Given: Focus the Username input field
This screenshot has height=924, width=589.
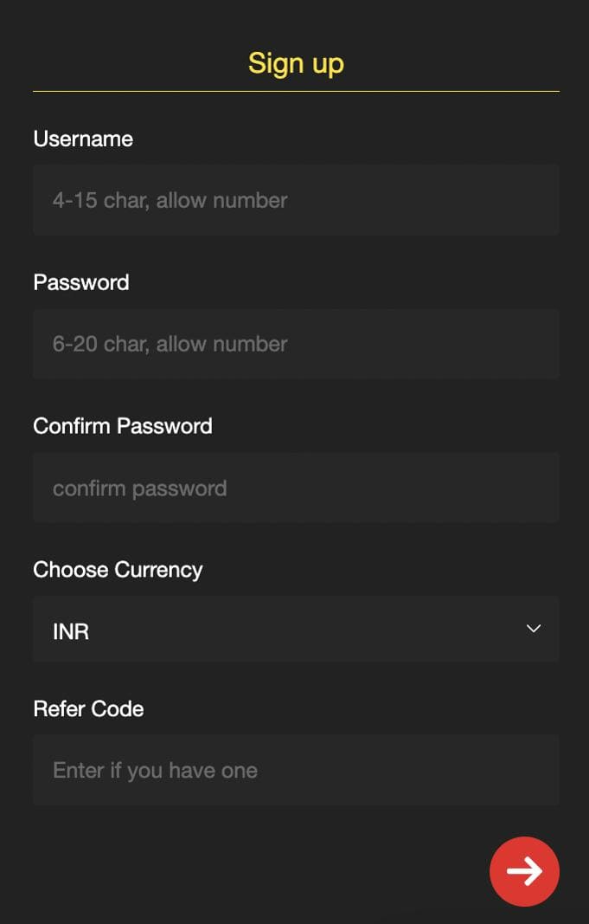Looking at the screenshot, I should point(296,200).
